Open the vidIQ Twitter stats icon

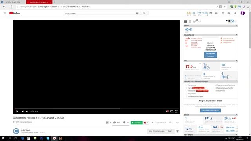tap(195, 22)
